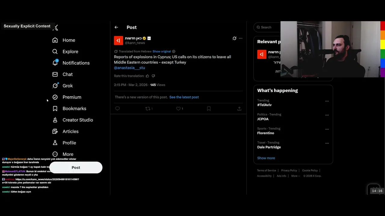Open Ads info footer link
Image resolution: width=385 pixels, height=216 pixels.
pyautogui.click(x=282, y=176)
